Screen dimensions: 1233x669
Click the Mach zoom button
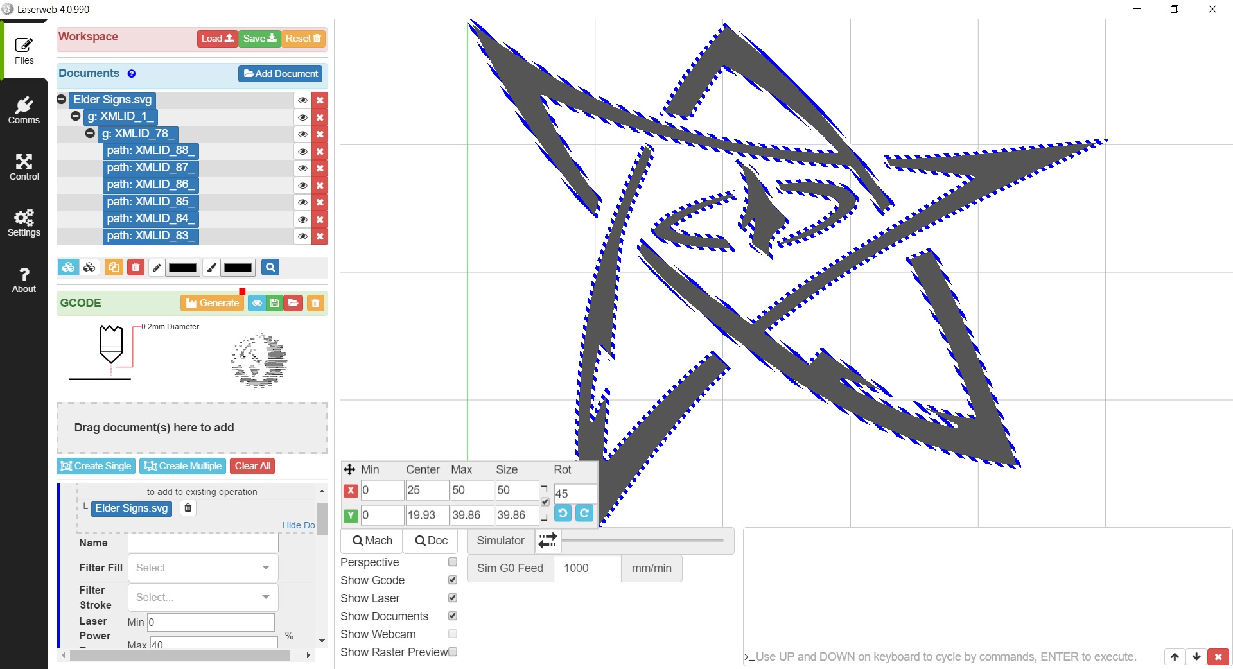pyautogui.click(x=372, y=541)
